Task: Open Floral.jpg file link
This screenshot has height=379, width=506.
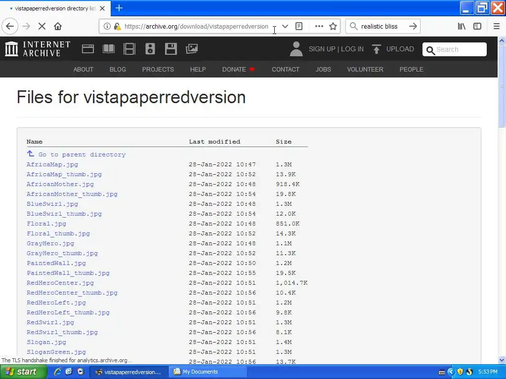Action: click(46, 224)
